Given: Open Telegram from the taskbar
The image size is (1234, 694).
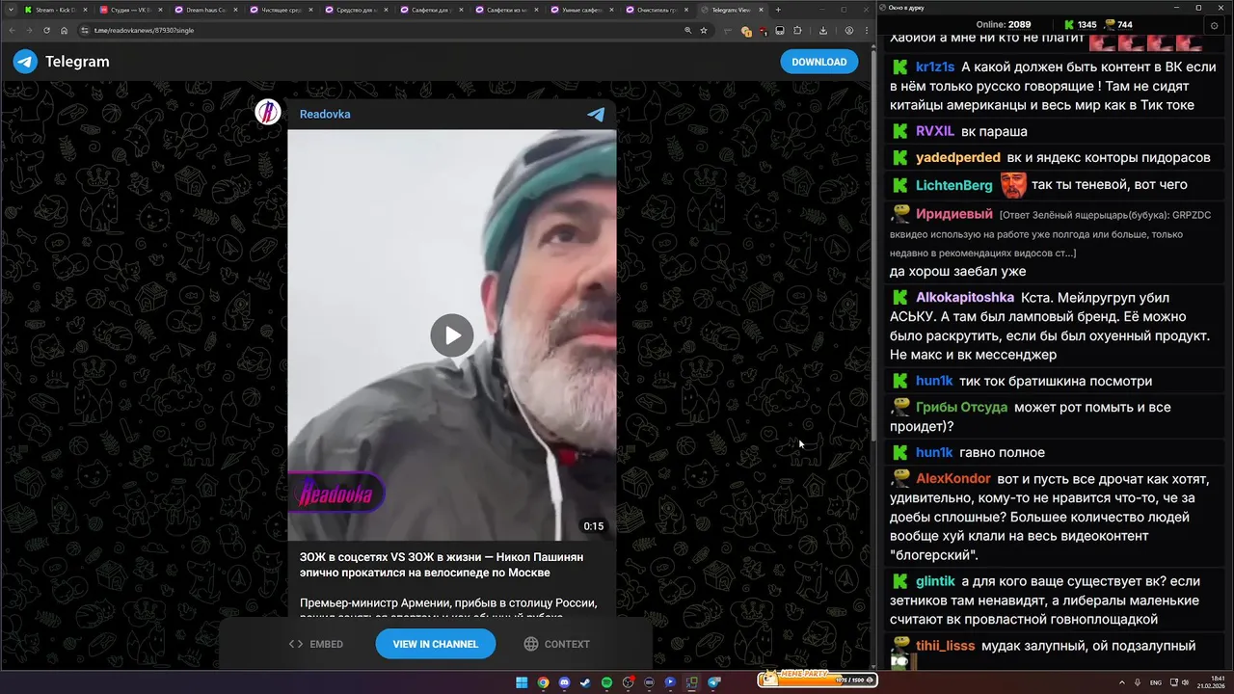Looking at the screenshot, I should point(714,682).
